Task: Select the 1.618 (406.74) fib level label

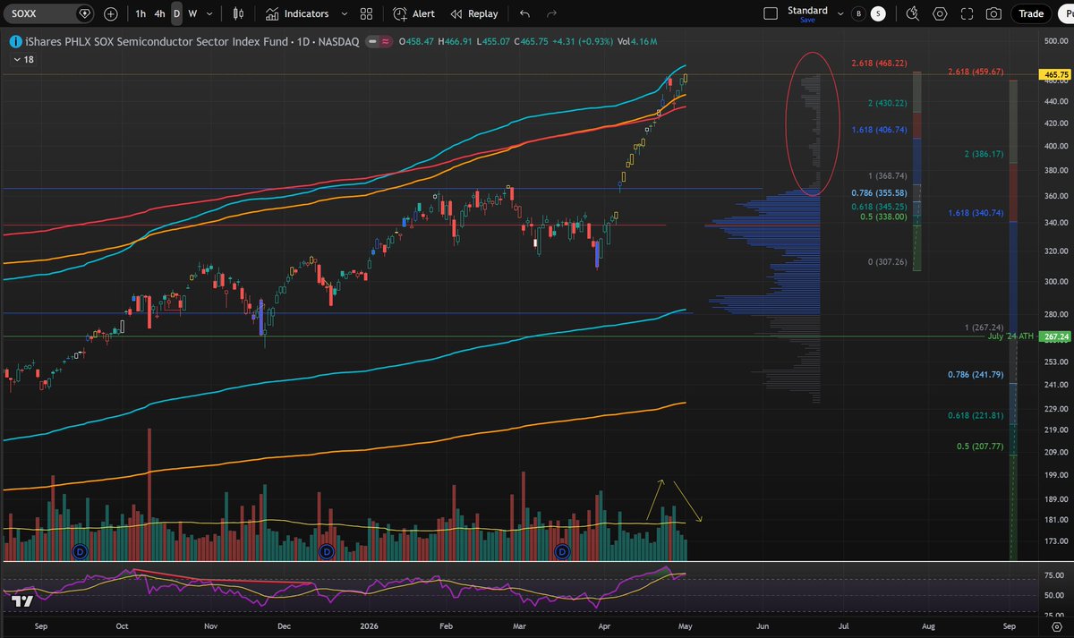Action: pos(879,130)
